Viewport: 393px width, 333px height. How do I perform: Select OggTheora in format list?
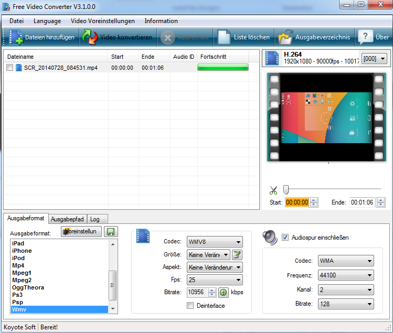pos(59,287)
